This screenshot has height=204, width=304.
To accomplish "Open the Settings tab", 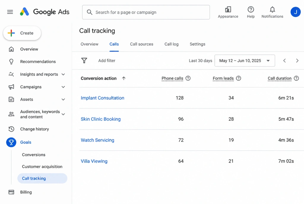I will [197, 44].
